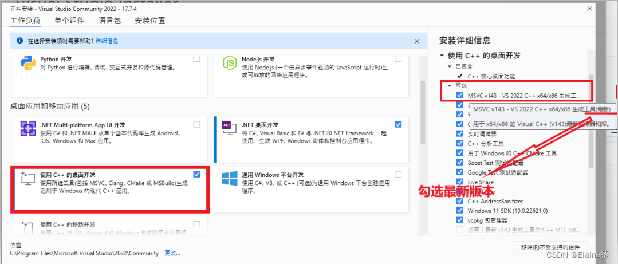Check the Node.js 开发 workload checkbox
Viewport: 618px width, 264px height.
click(398, 59)
